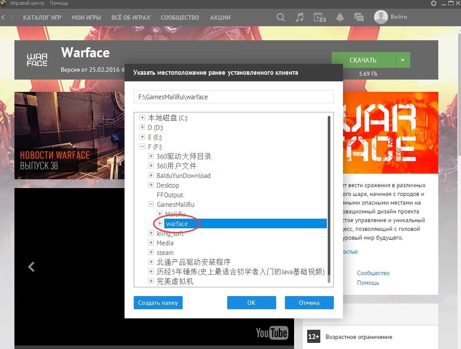
Task: Click the 12+ age rating badge
Action: pyautogui.click(x=313, y=337)
